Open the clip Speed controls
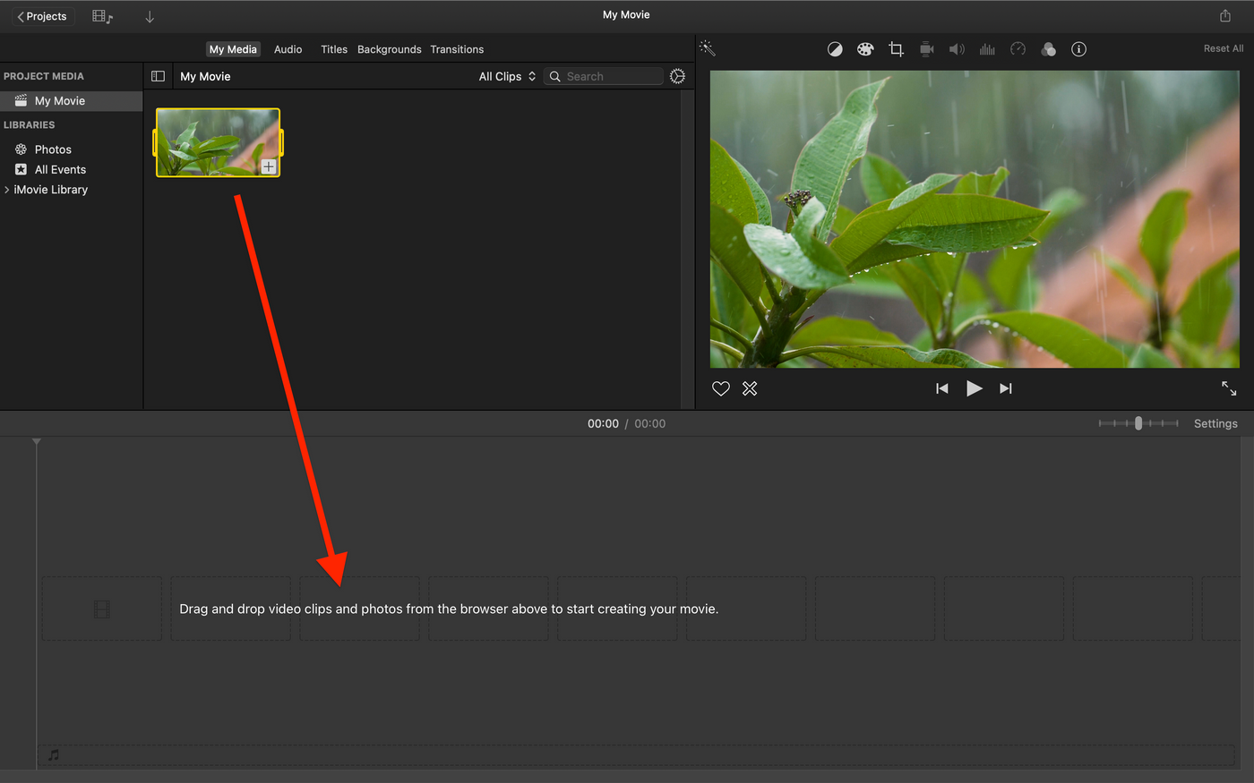 [x=1018, y=49]
